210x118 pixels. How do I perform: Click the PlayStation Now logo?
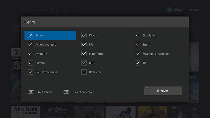point(183,10)
